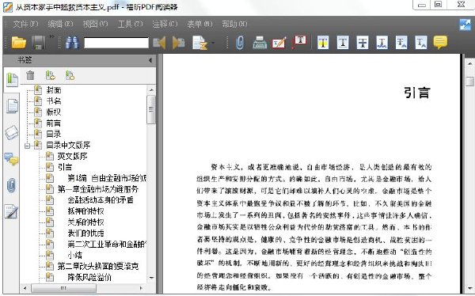The height and width of the screenshot is (296, 475).
Task: Select the squiggly underline tool
Action: (x=382, y=43)
